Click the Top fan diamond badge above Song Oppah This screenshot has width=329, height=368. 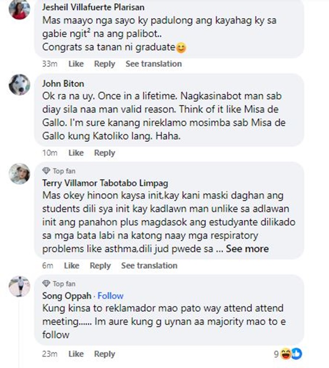point(46,283)
